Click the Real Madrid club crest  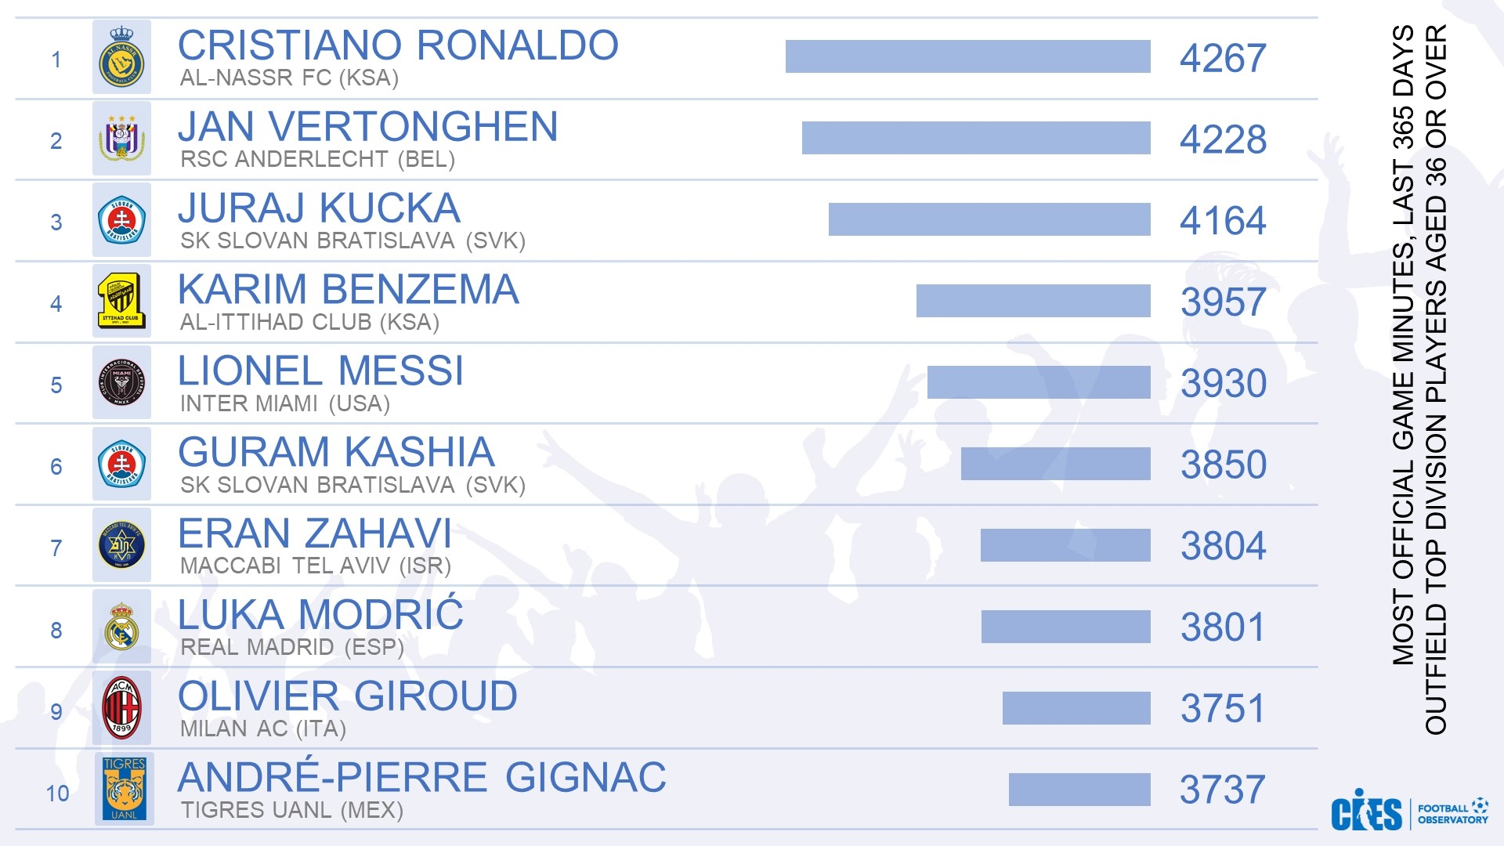pos(121,627)
